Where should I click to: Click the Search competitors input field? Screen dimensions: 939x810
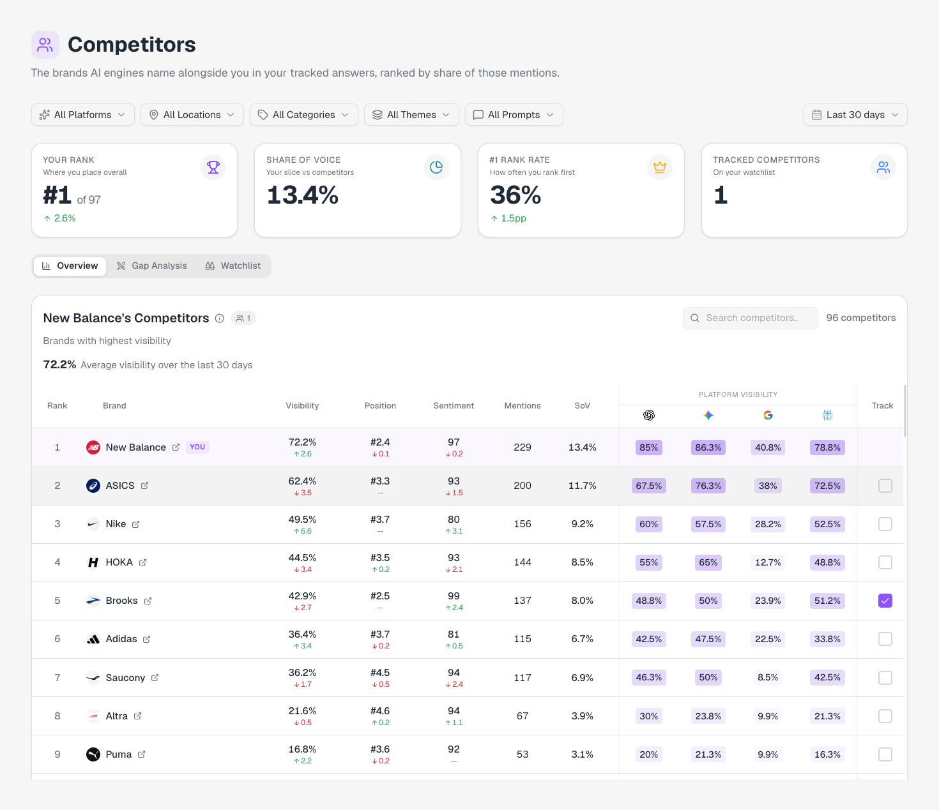pos(751,318)
